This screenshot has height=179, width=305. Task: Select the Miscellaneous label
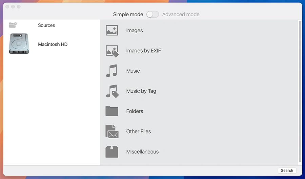click(142, 152)
